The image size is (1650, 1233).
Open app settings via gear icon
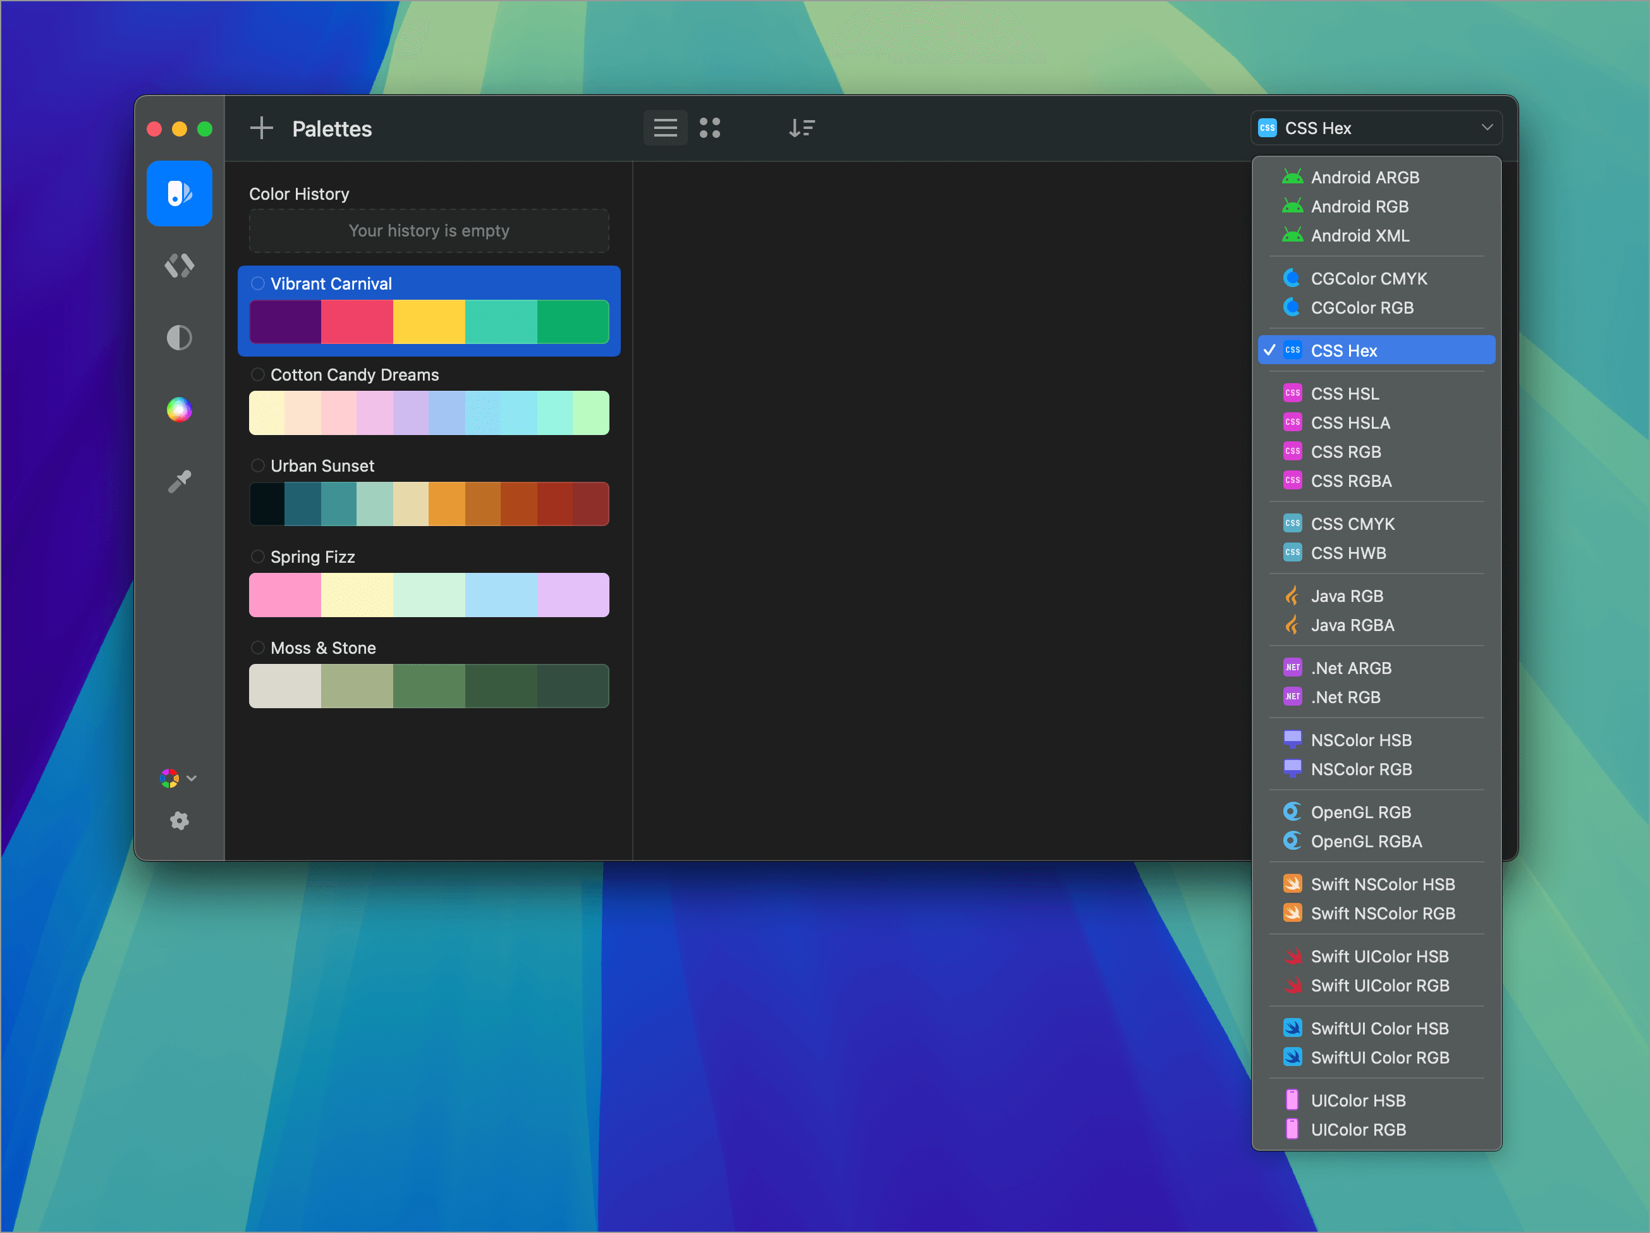pyautogui.click(x=179, y=821)
